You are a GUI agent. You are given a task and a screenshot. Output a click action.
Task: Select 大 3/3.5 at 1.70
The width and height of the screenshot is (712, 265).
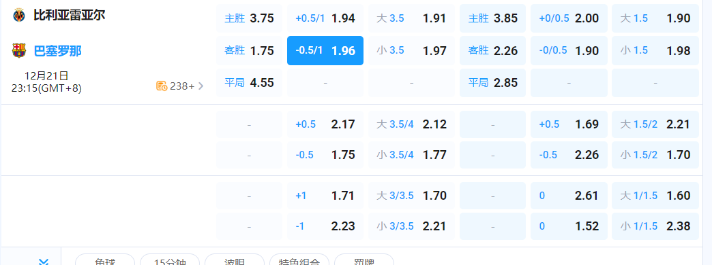click(411, 196)
